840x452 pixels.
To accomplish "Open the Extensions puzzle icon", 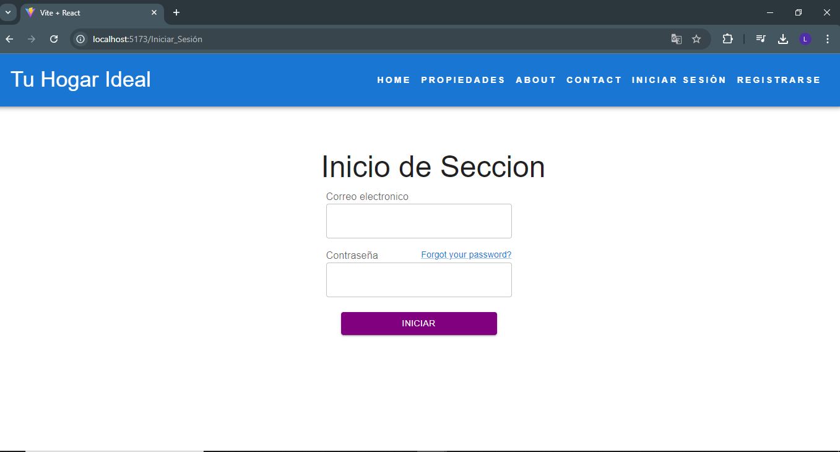I will tap(727, 39).
